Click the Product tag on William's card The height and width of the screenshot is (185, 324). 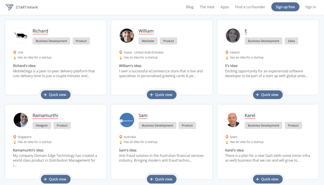pyautogui.click(x=168, y=41)
